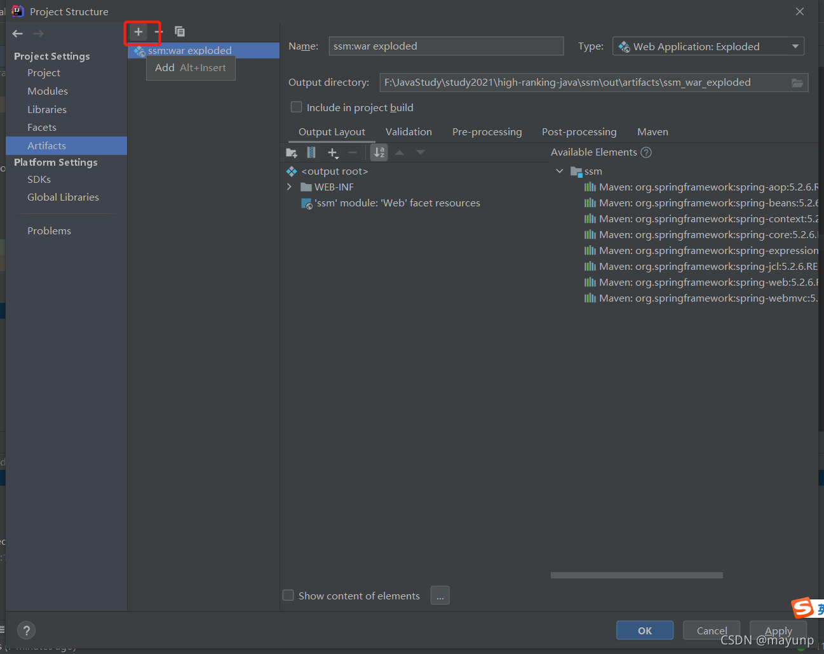824x654 pixels.
Task: Close the Project Structure dialog
Action: 800,11
